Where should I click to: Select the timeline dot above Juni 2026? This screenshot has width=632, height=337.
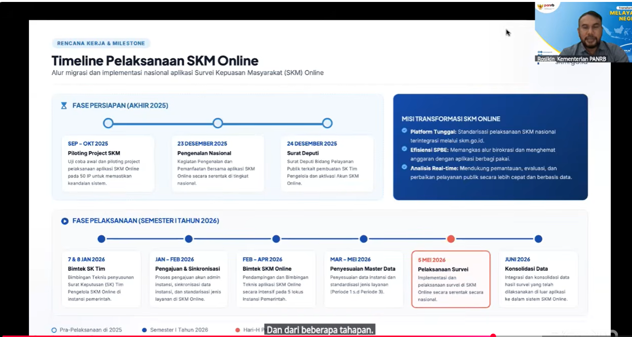click(538, 239)
